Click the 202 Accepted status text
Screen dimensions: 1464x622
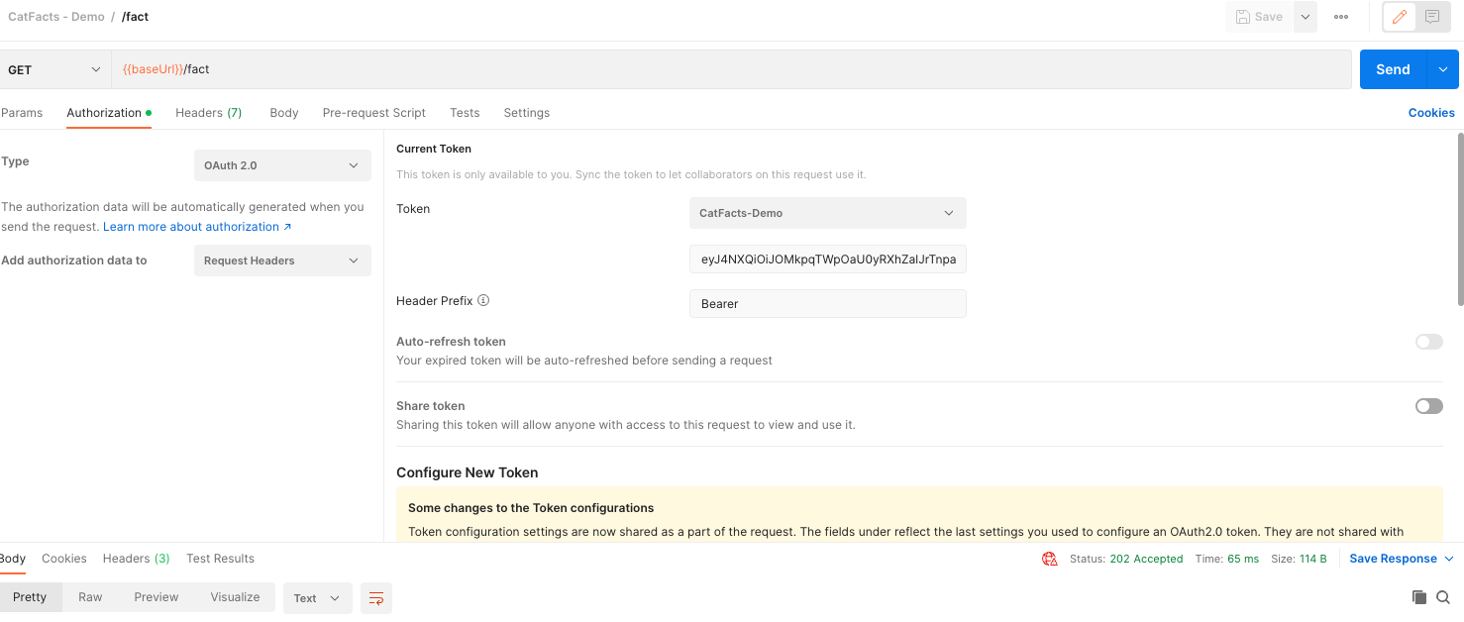[x=1146, y=559]
